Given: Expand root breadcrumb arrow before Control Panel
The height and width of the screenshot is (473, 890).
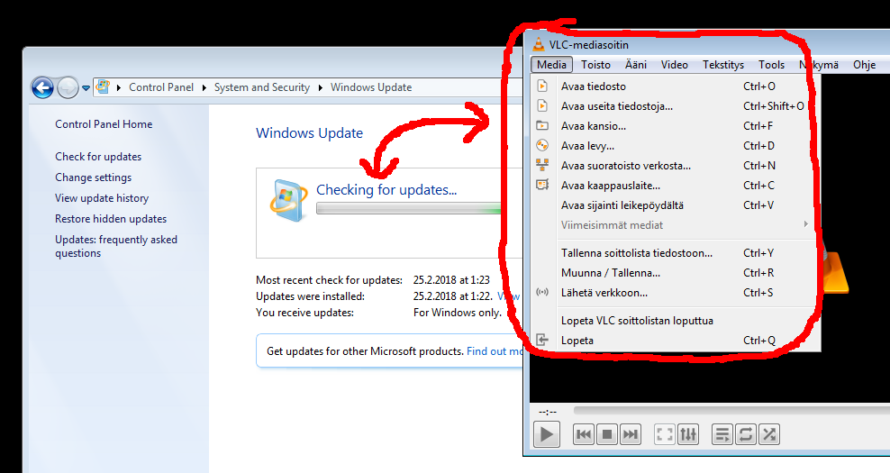Looking at the screenshot, I should 119,87.
